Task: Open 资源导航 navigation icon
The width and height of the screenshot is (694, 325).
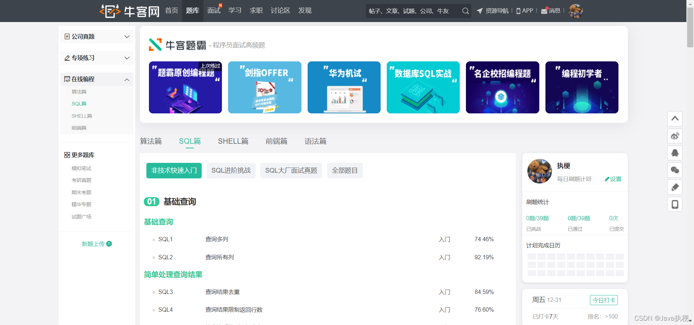Action: click(480, 11)
